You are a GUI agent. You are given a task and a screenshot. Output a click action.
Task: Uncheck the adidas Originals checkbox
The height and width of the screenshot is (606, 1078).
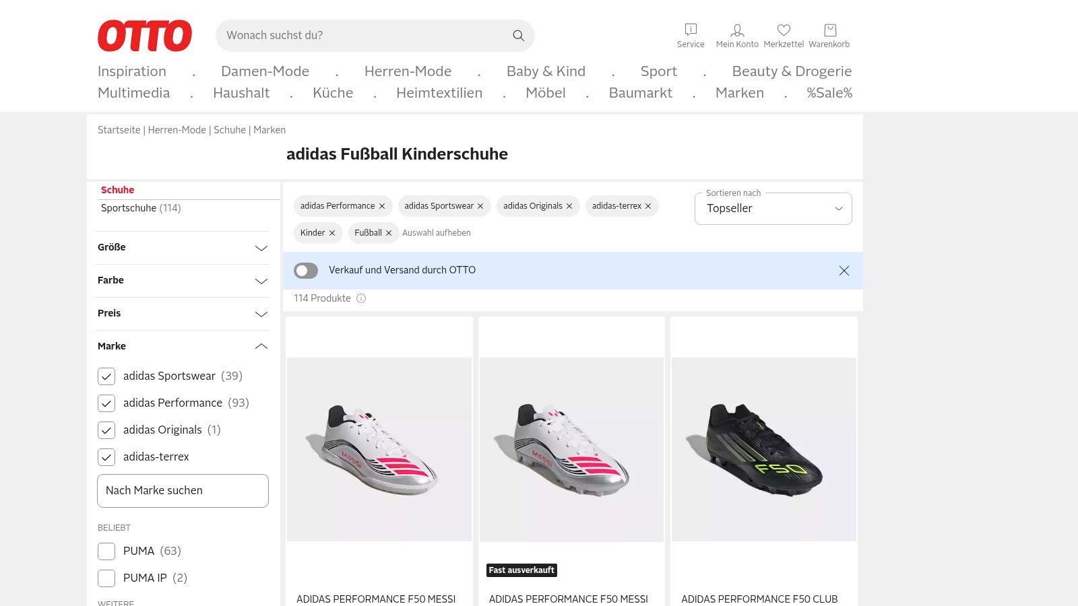pyautogui.click(x=106, y=430)
